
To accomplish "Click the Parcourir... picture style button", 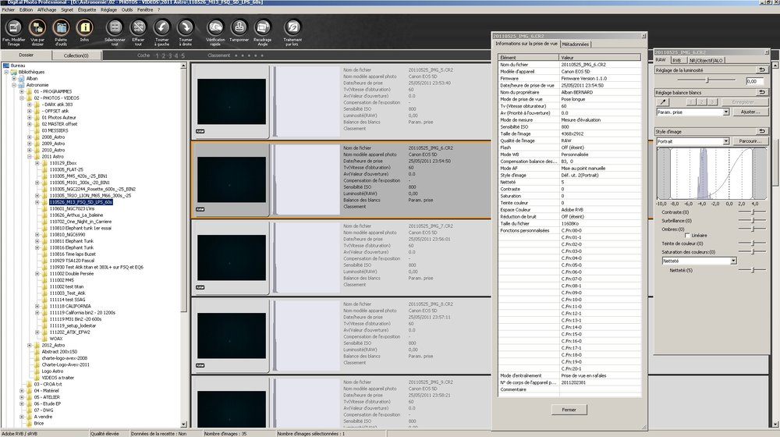I will coord(750,141).
